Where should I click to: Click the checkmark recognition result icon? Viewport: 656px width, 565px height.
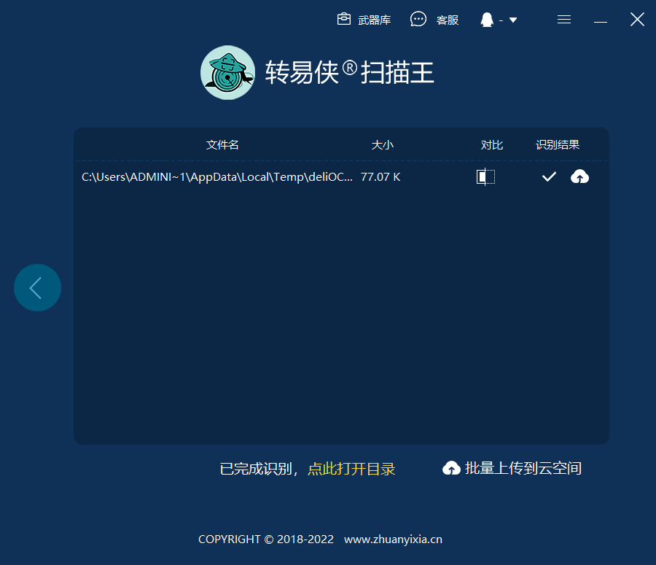coord(549,176)
